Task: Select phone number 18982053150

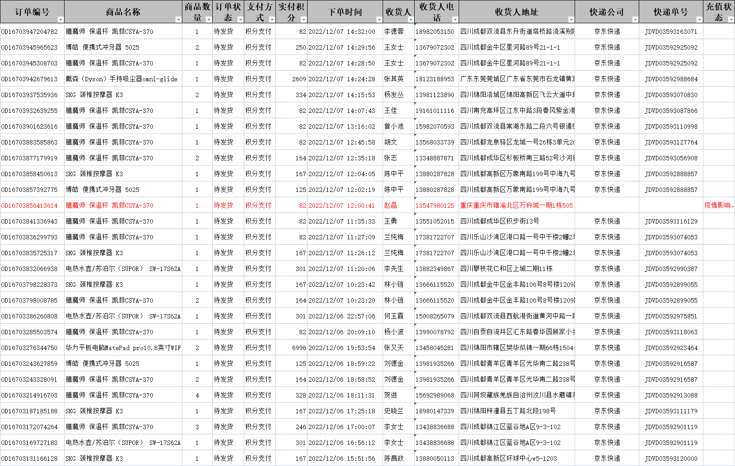Action: coord(435,32)
